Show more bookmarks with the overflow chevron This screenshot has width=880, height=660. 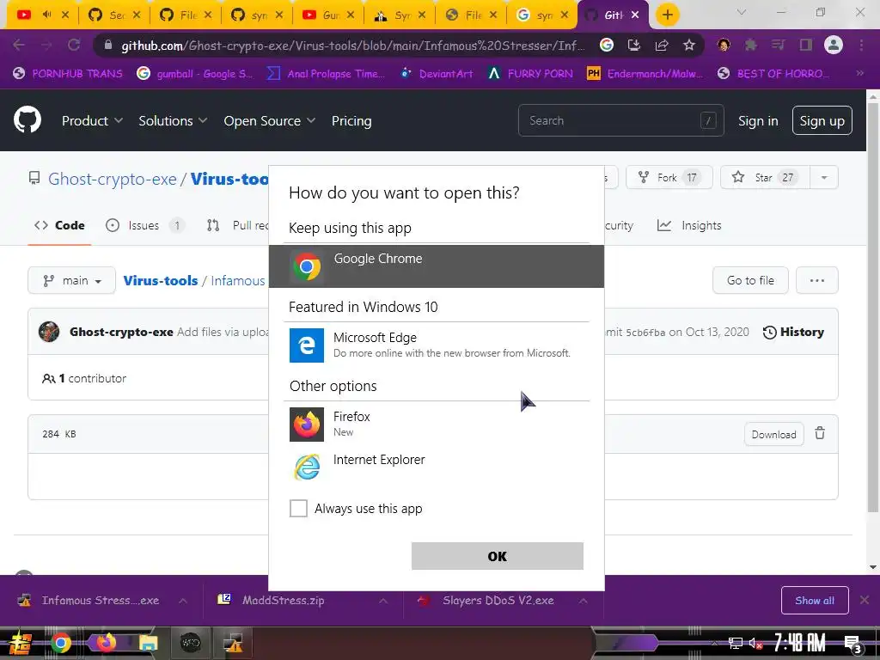click(x=859, y=74)
